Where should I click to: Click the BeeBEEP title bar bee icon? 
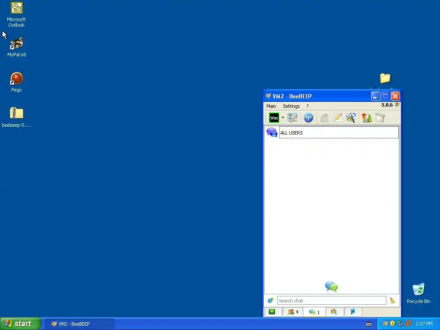coord(268,96)
